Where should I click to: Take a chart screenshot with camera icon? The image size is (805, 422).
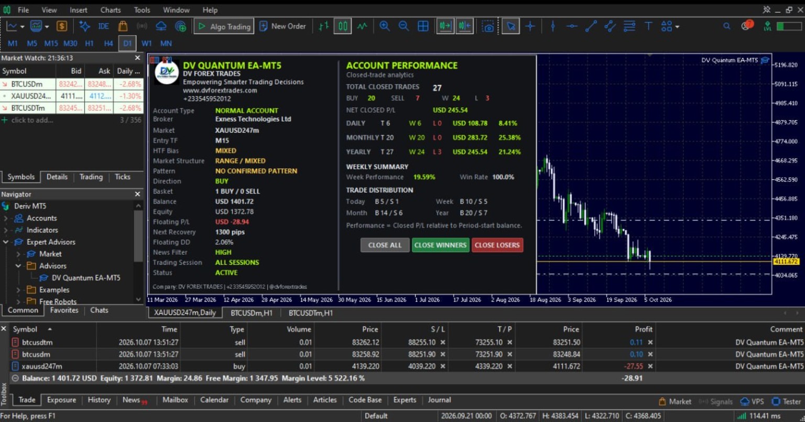tap(488, 26)
